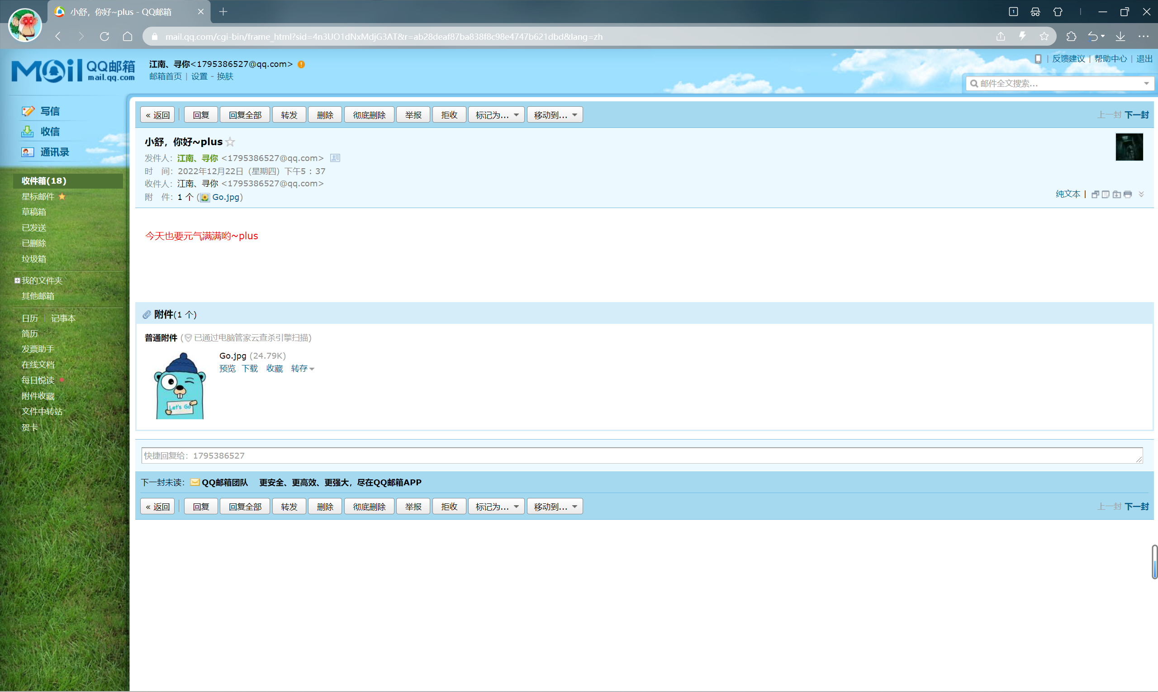Toggle 纯文本 plain text view

click(x=1068, y=194)
